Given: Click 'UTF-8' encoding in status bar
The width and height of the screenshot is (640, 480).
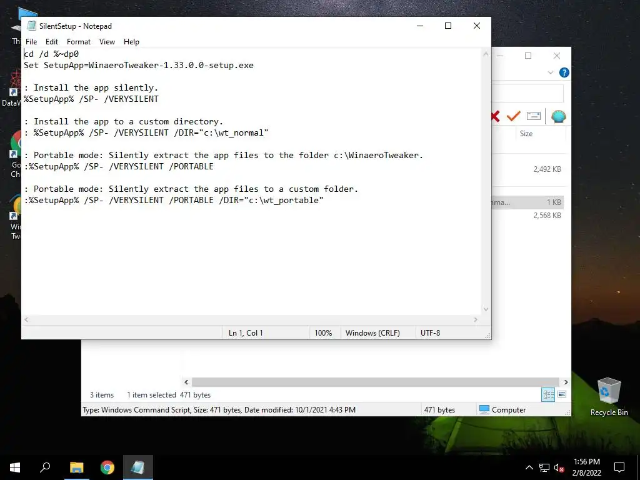Looking at the screenshot, I should pos(430,332).
